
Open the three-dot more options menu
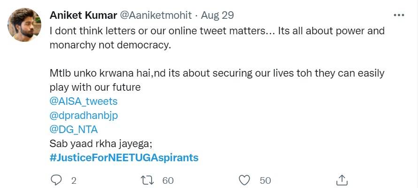click(x=399, y=15)
